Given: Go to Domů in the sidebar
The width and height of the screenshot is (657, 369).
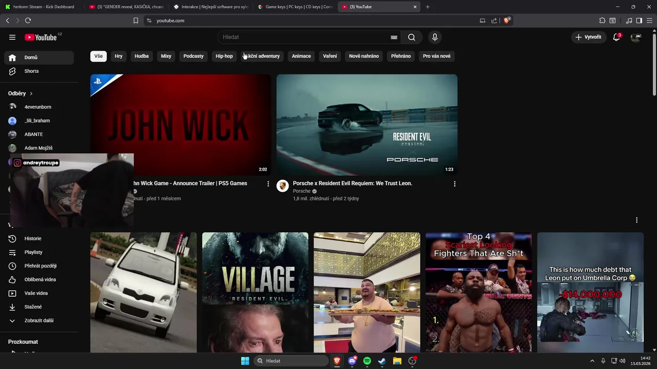Looking at the screenshot, I should [39, 57].
